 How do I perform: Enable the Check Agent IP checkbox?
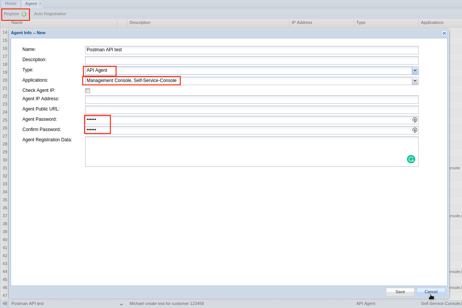pyautogui.click(x=88, y=91)
